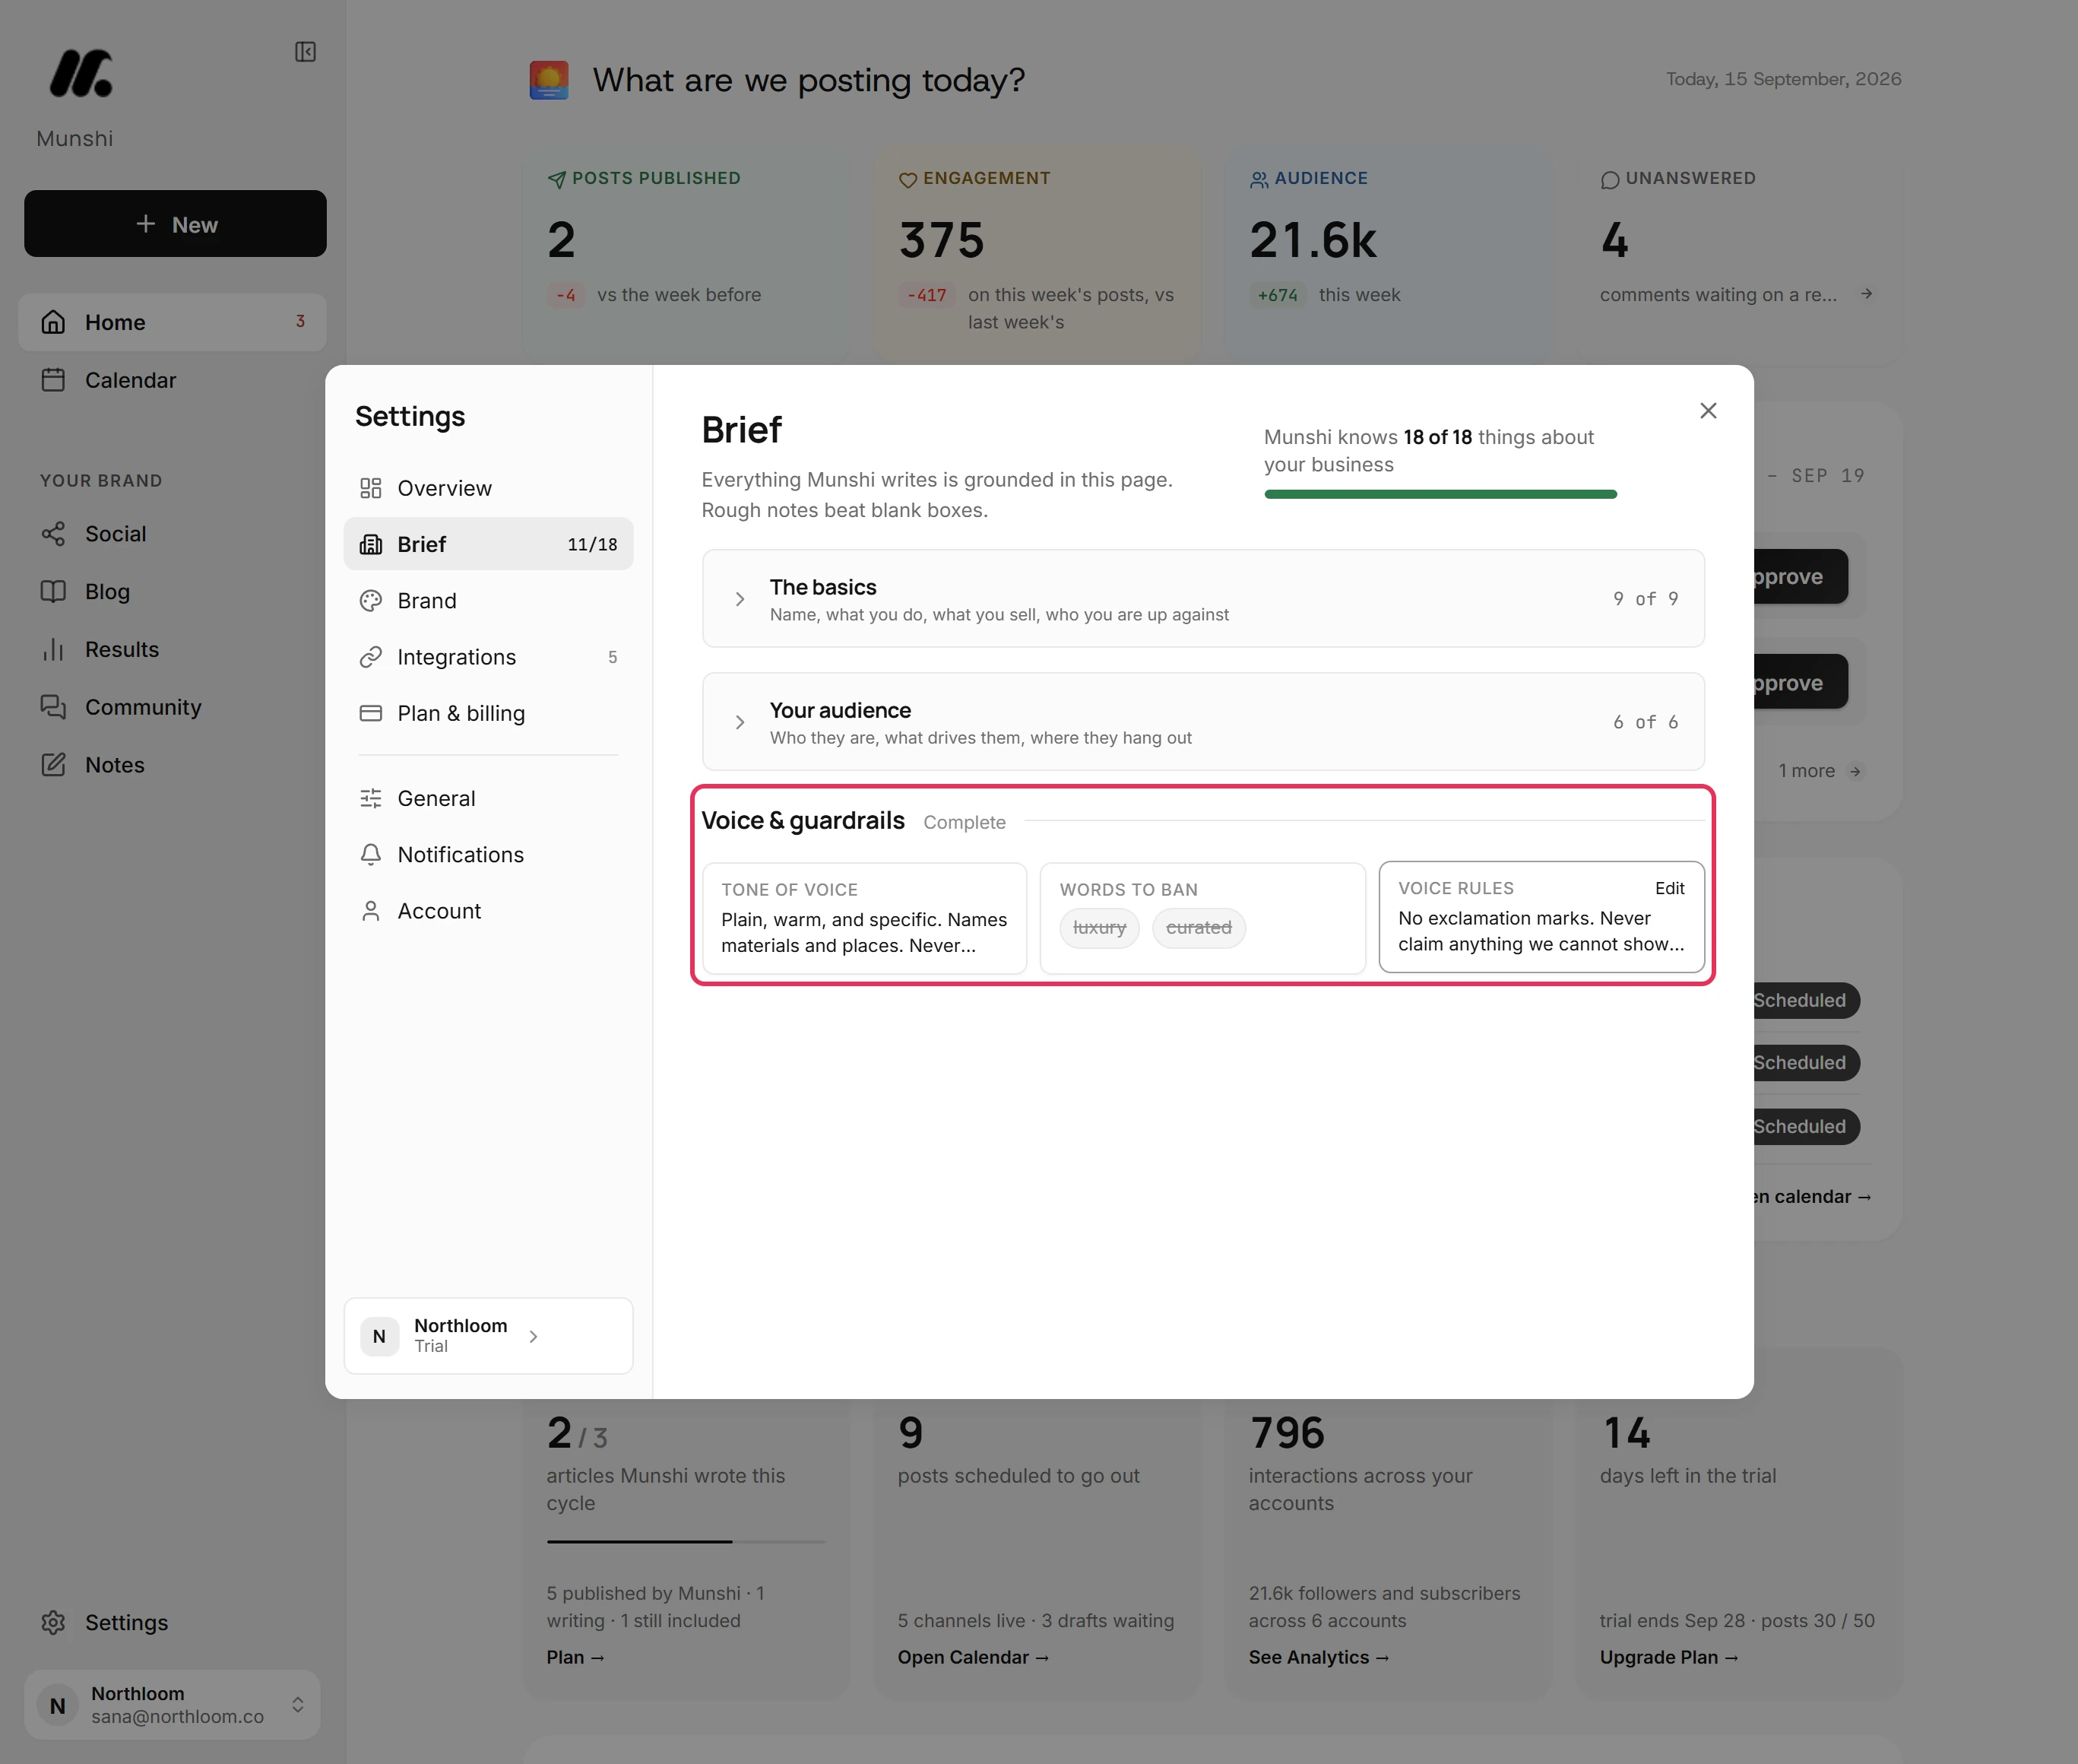Click the Posts Published stat card
Image resolution: width=2078 pixels, height=1764 pixels.
686,254
